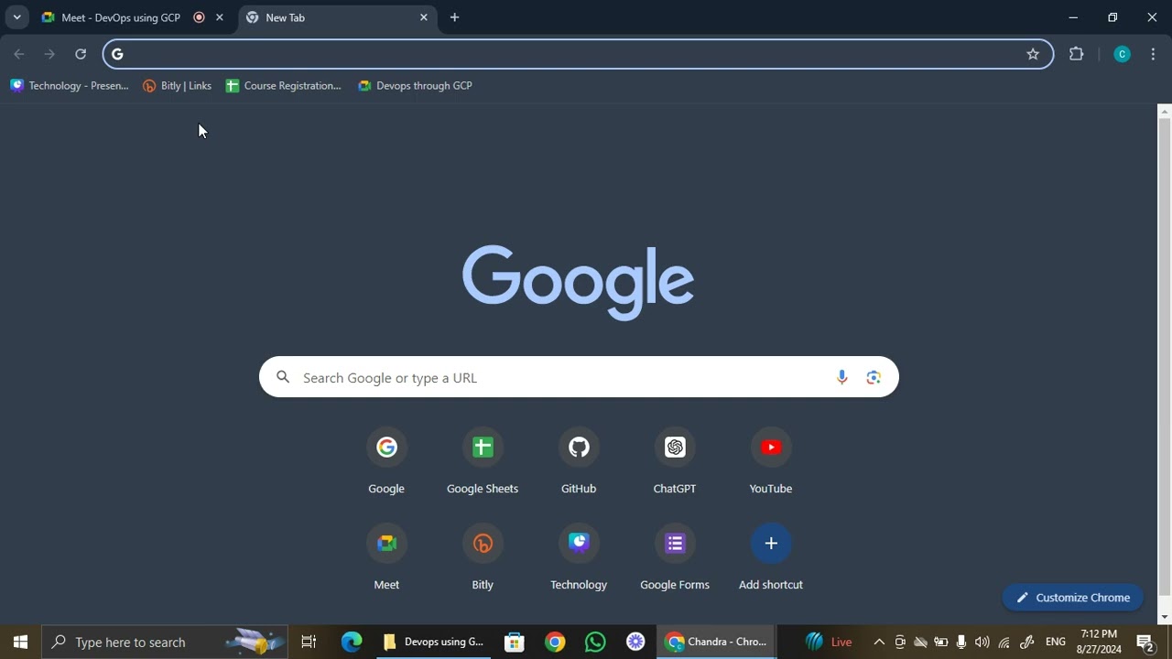Open the Windows Start menu
Viewport: 1172px width, 659px height.
[20, 642]
